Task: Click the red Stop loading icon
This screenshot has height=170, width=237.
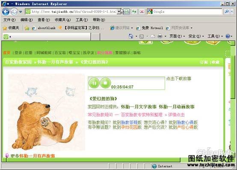Action: coord(142,12)
